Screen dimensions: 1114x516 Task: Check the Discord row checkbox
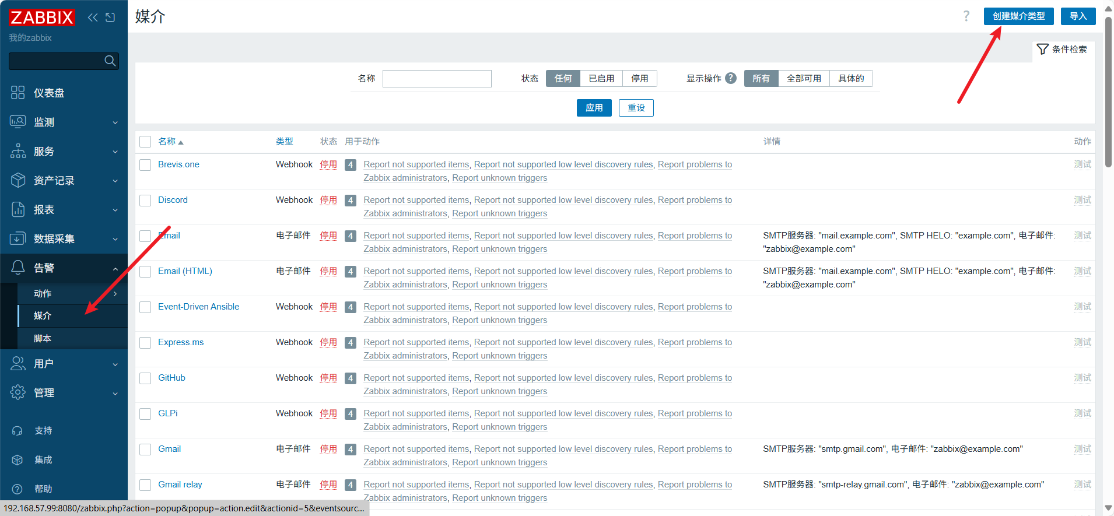tap(145, 201)
